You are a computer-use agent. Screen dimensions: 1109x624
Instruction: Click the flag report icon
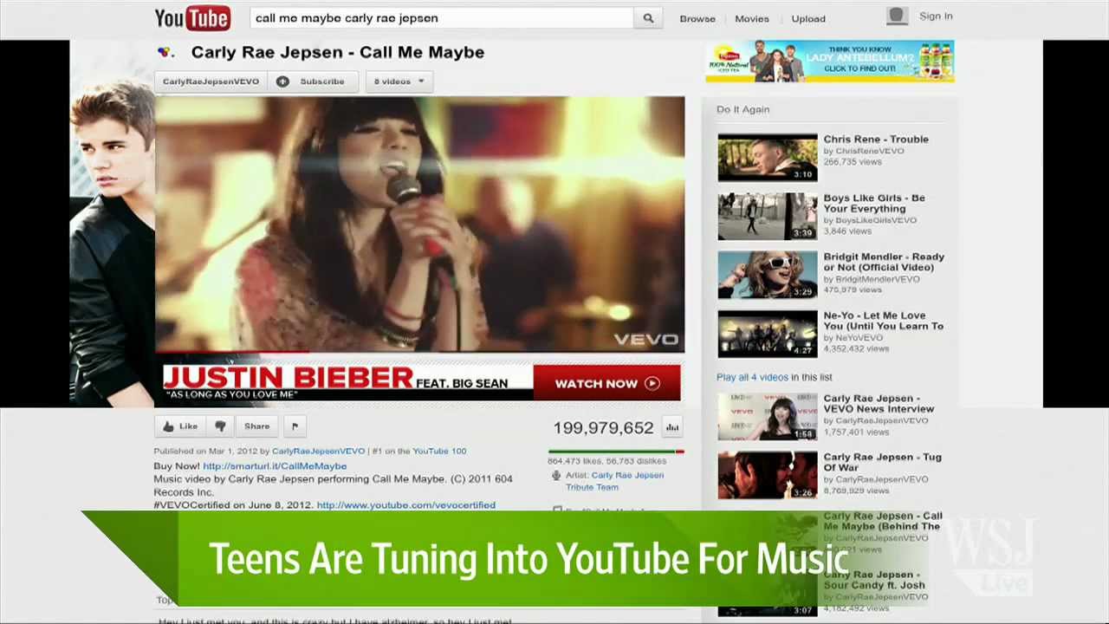(295, 426)
